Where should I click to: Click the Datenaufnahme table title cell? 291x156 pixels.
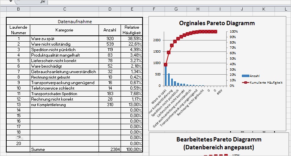tap(75, 22)
